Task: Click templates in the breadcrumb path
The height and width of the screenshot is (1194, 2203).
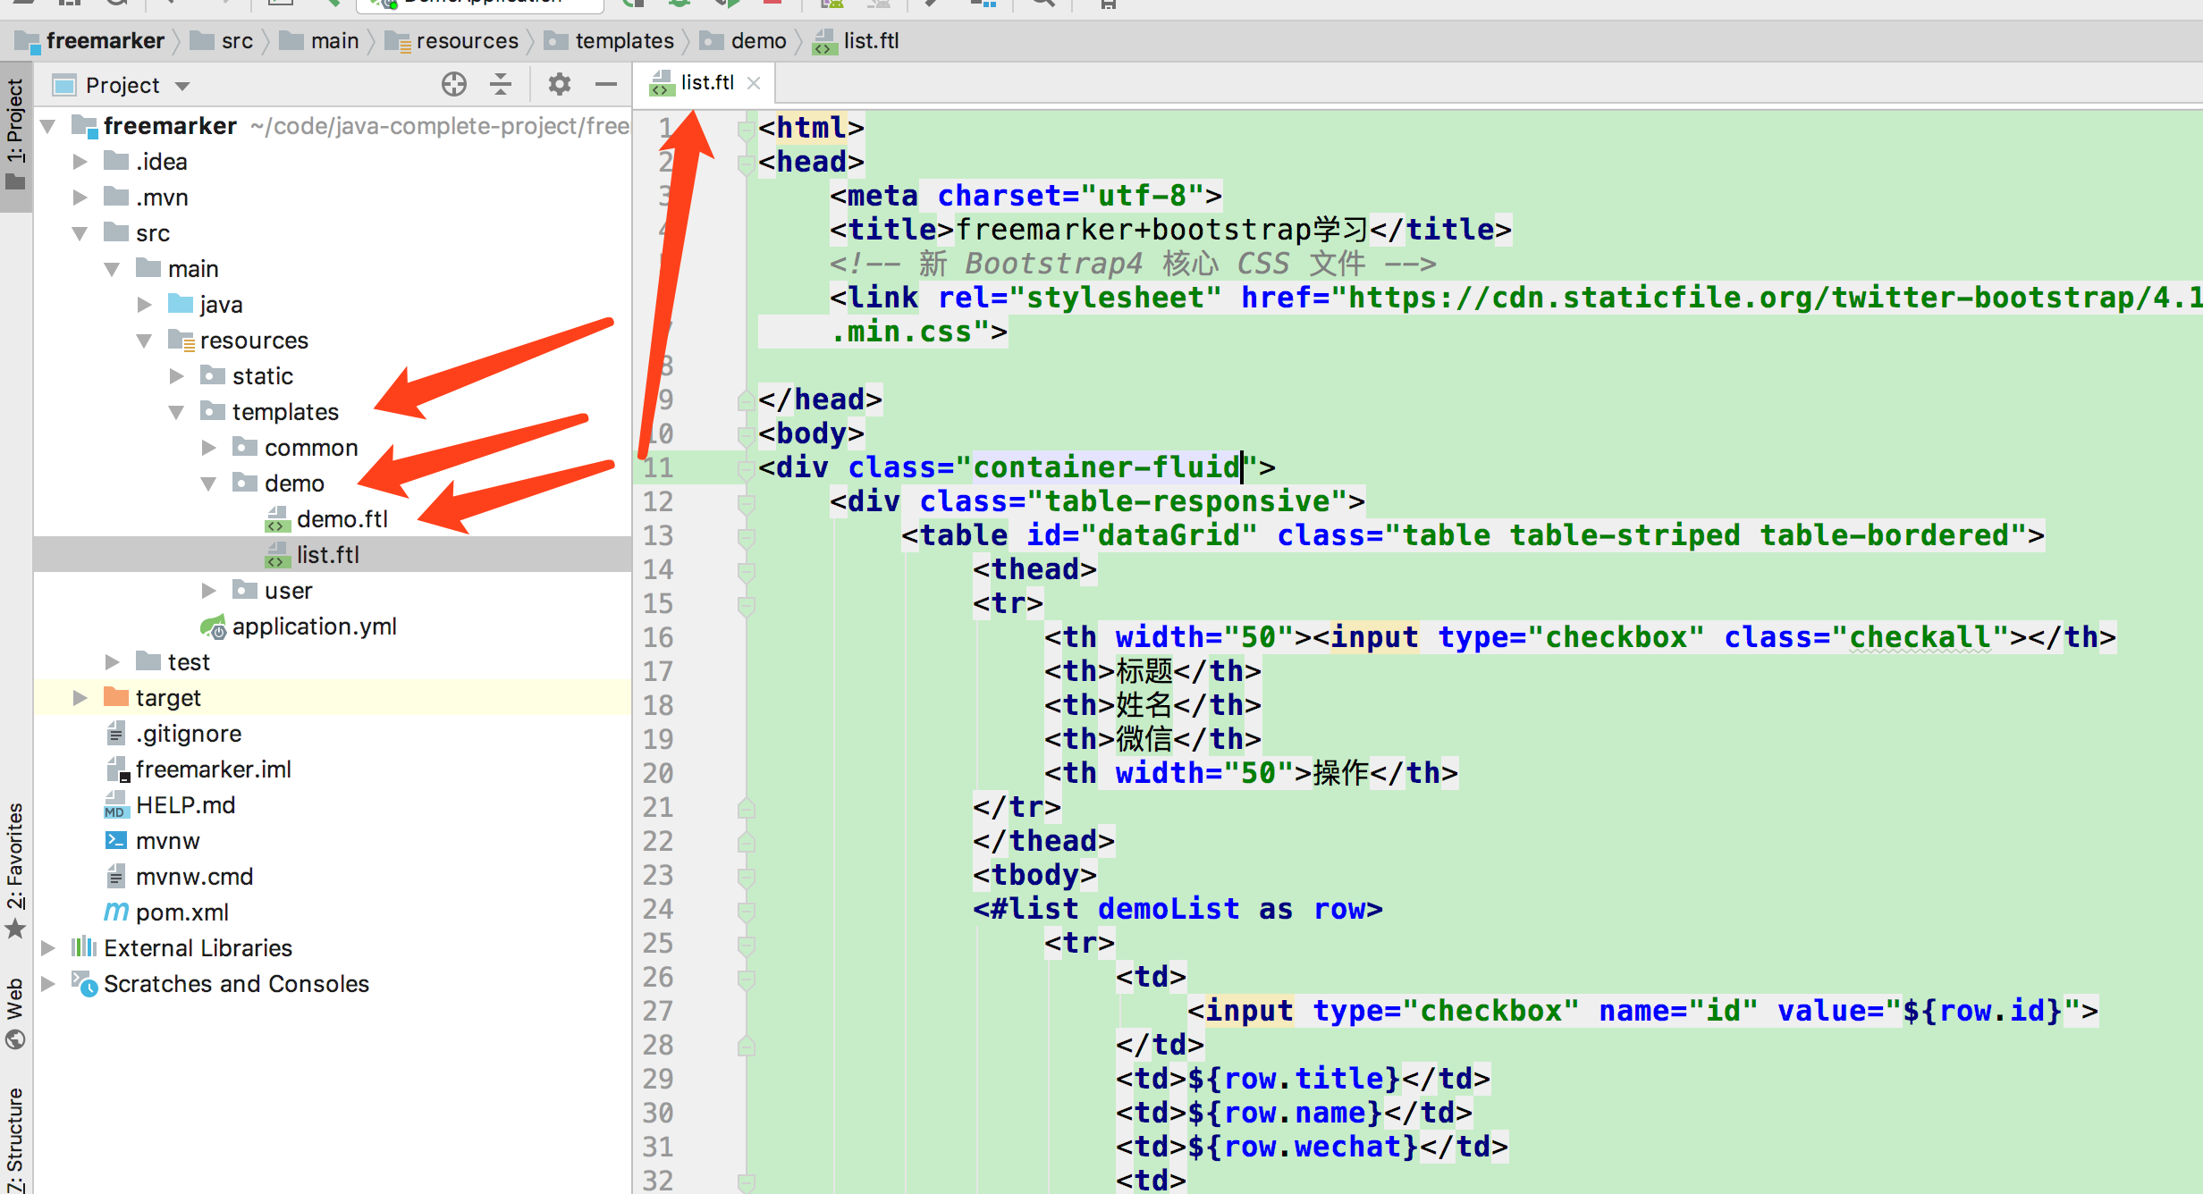Action: pos(623,41)
